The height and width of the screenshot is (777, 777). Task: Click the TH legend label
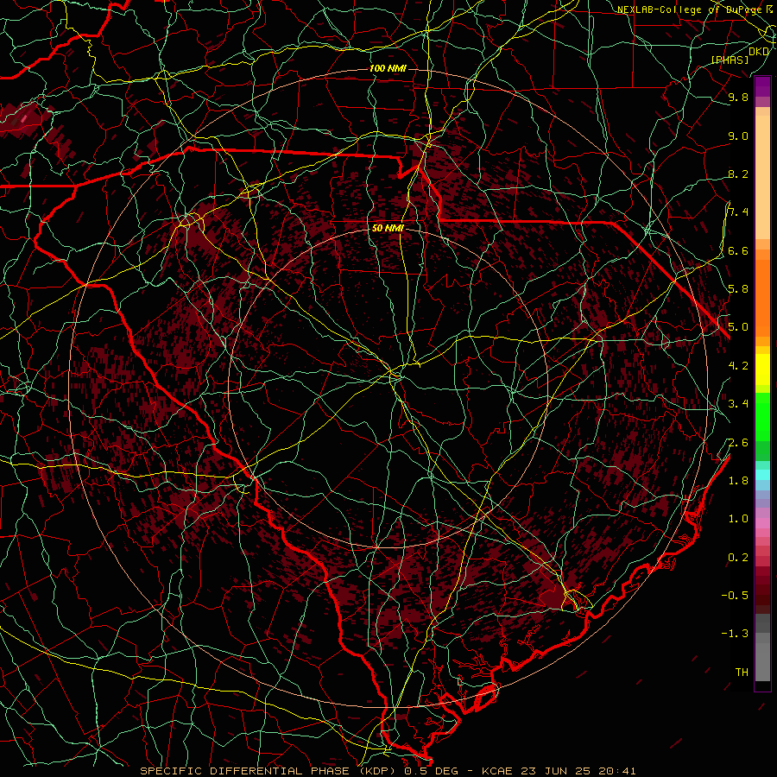[x=742, y=673]
